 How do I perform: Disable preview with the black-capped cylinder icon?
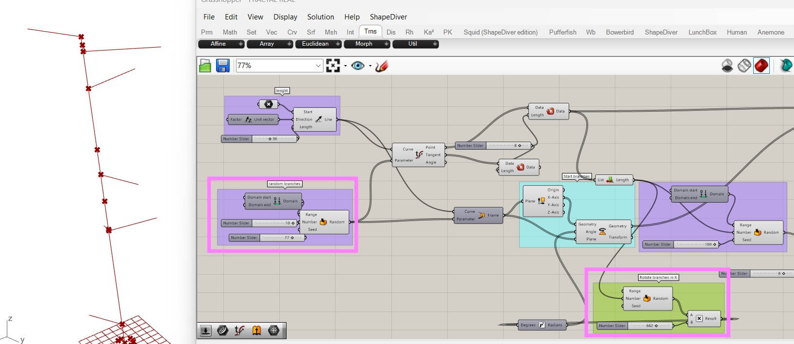click(727, 66)
